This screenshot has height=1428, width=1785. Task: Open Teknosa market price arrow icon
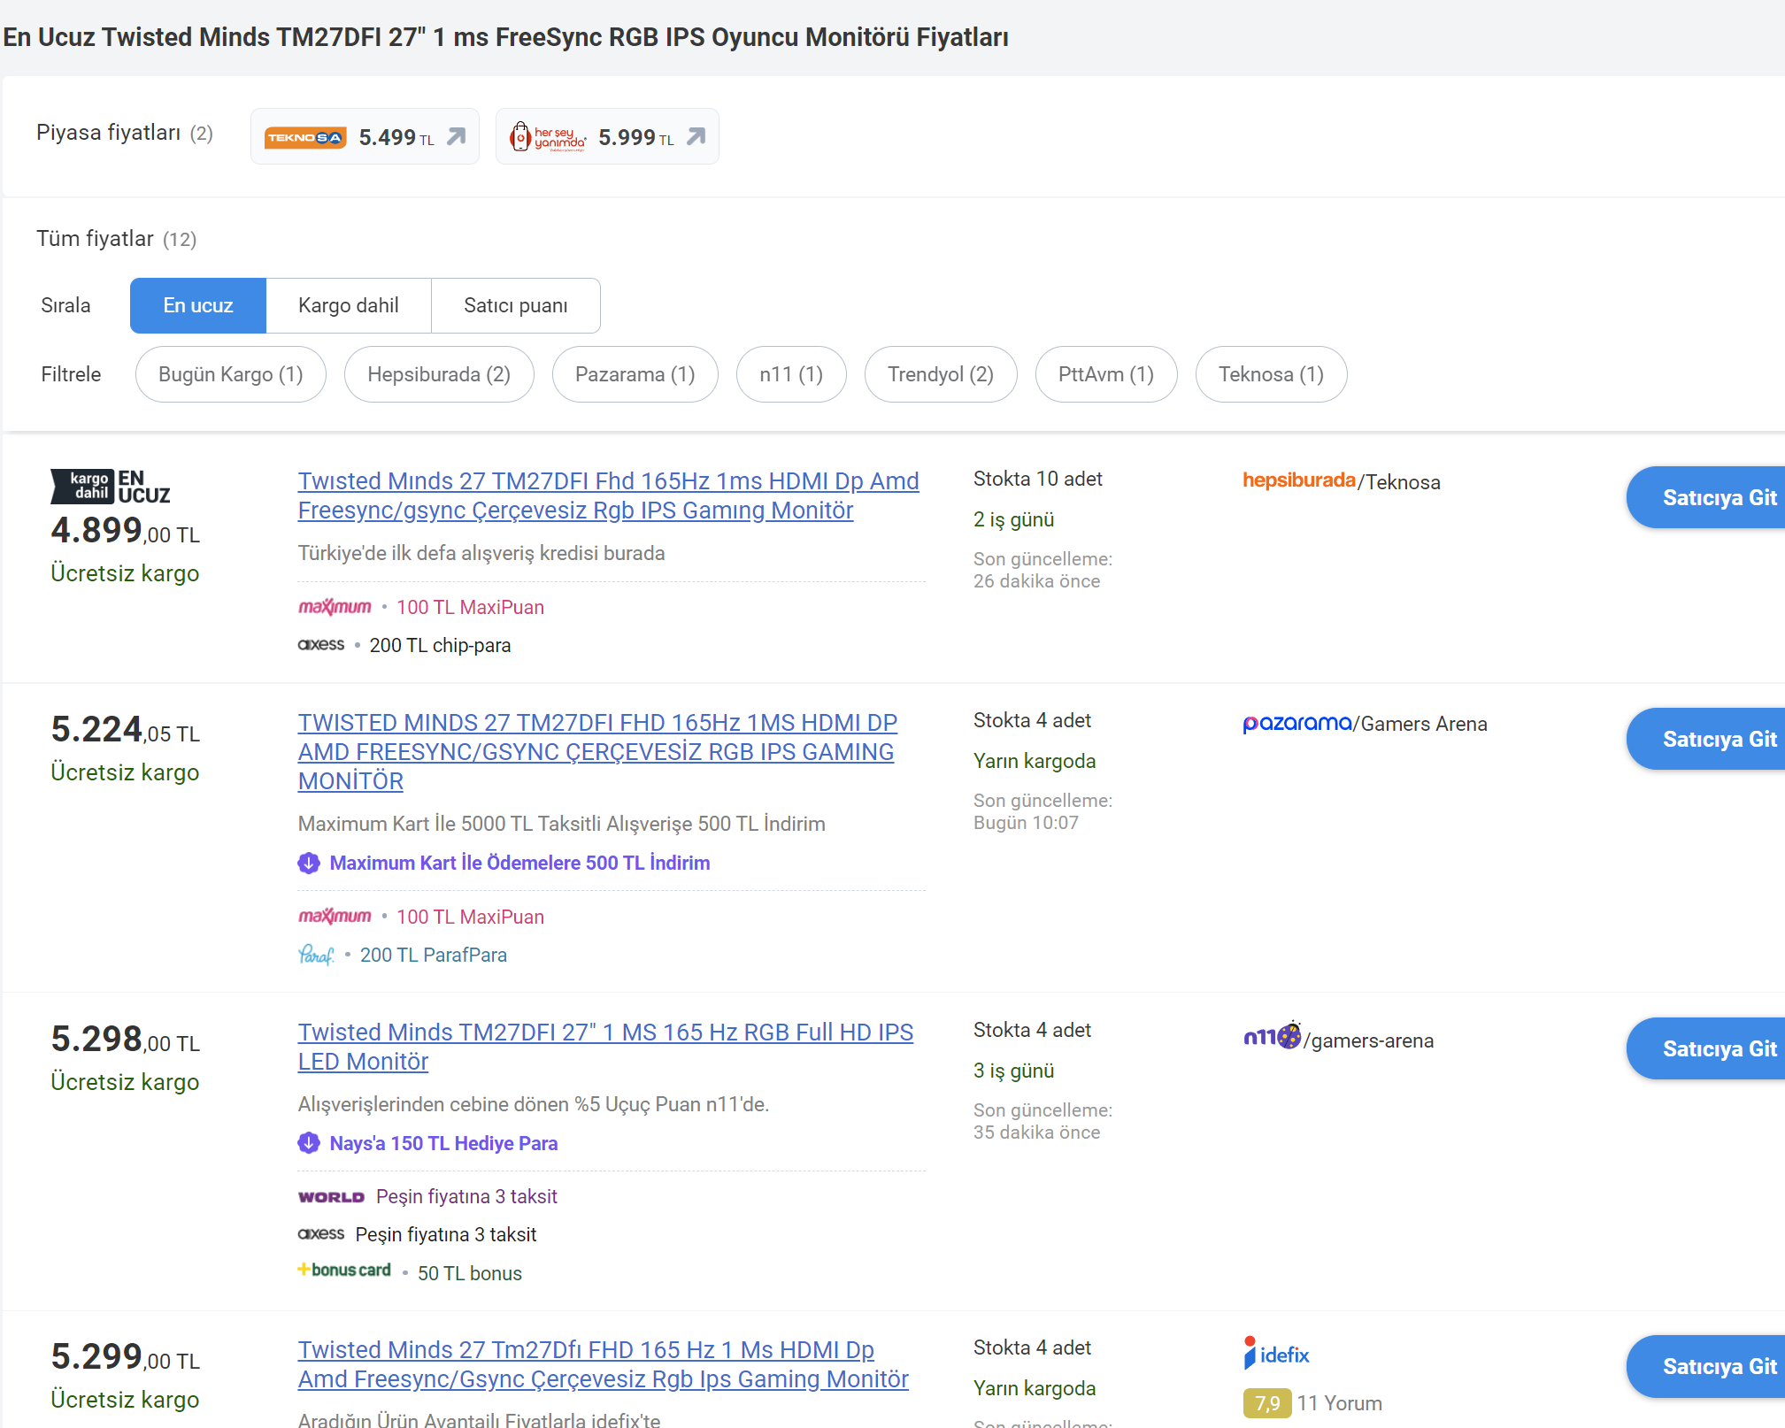click(456, 136)
